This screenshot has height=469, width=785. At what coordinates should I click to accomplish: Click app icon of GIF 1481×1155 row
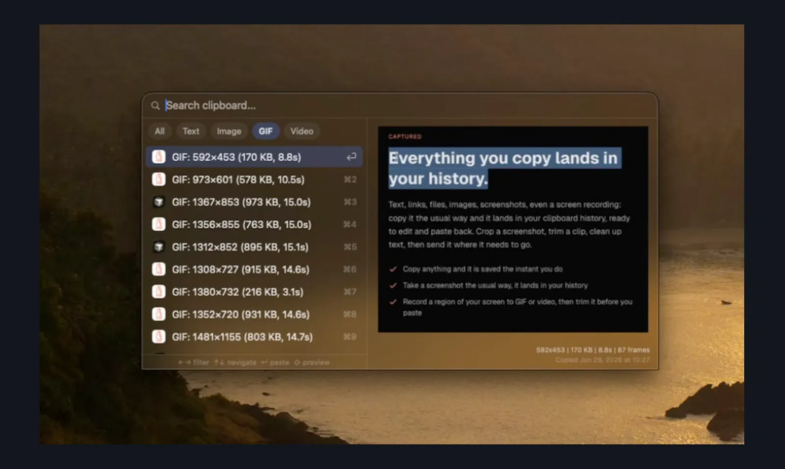click(x=158, y=337)
